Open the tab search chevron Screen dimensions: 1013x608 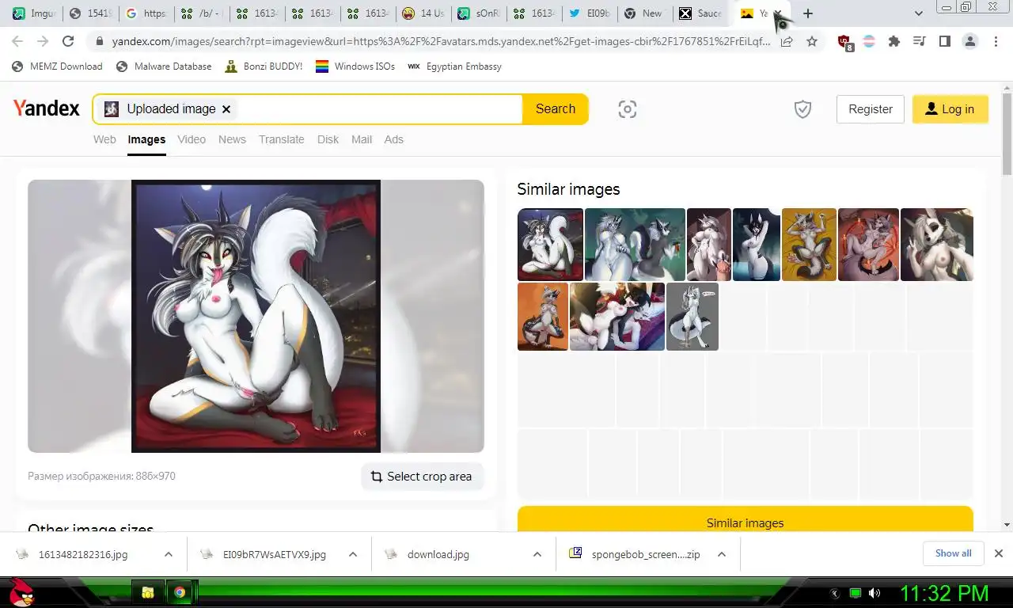918,13
